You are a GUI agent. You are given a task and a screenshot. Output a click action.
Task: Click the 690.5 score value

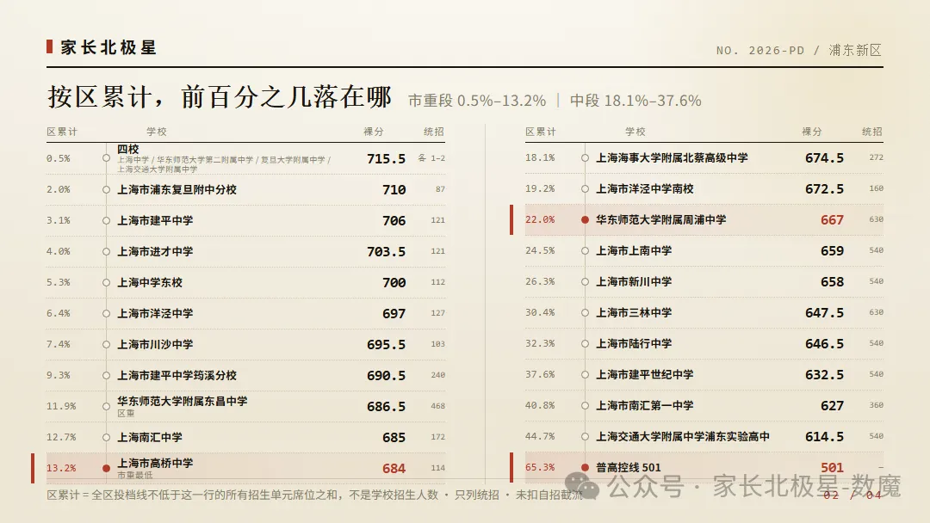point(386,376)
